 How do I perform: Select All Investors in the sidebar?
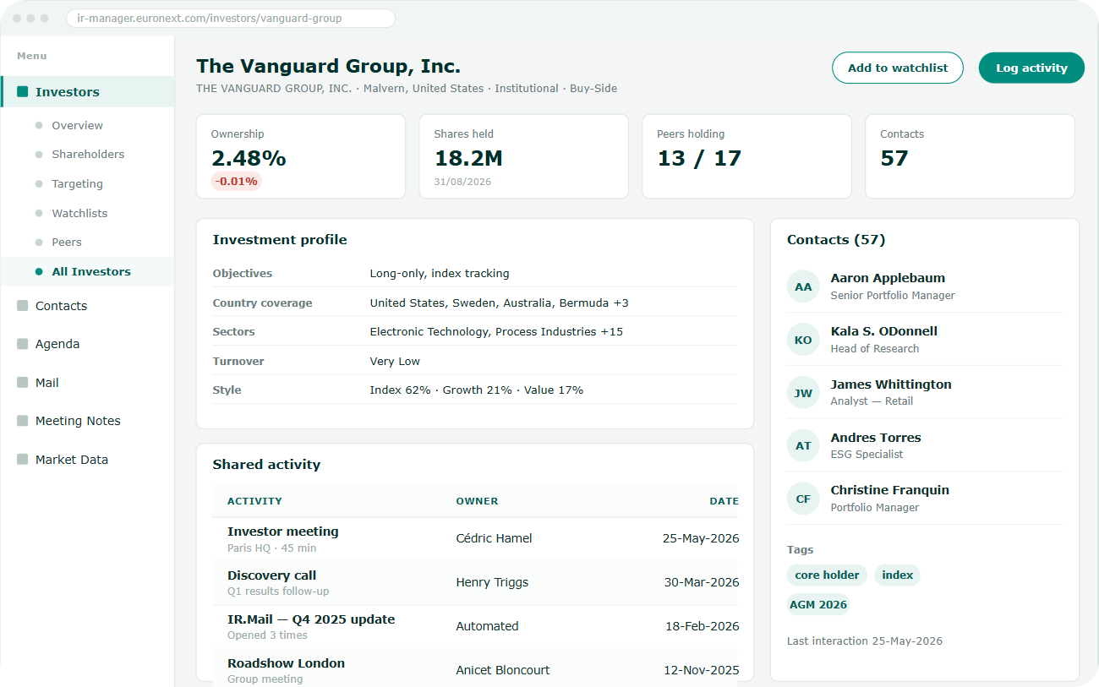coord(87,271)
